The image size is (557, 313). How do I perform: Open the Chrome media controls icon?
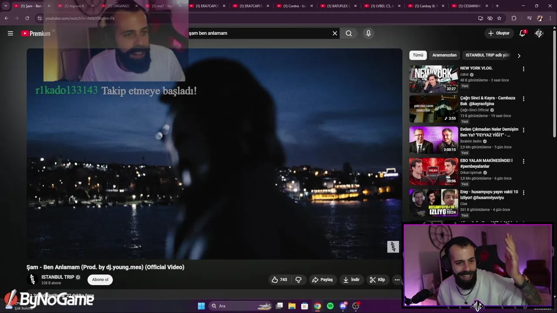529,18
